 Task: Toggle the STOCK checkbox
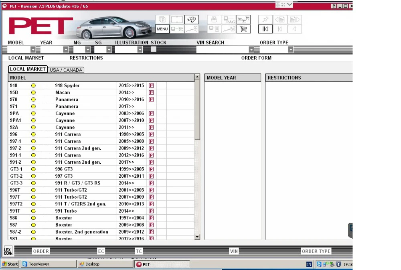point(154,49)
